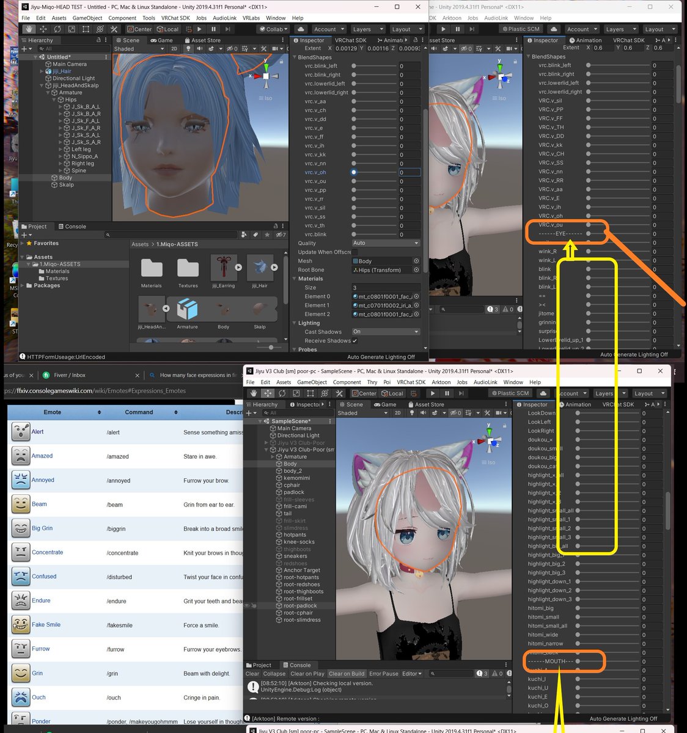Select Rotate tool in Jiyu-Miqo window toolbar
This screenshot has height=733, width=687.
pyautogui.click(x=57, y=29)
